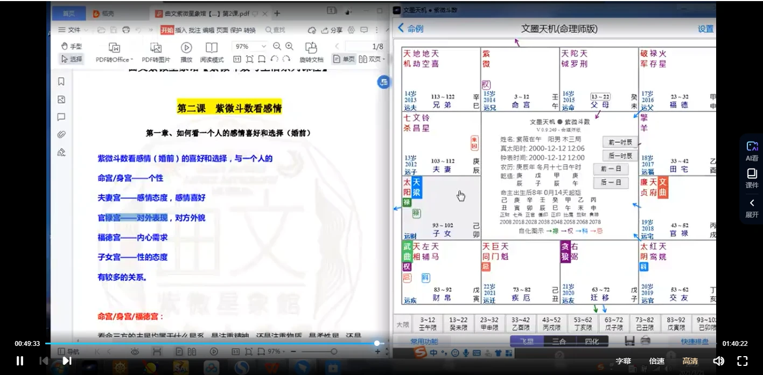Switch to the 批注 ribbon tab
Image resolution: width=763 pixels, height=375 pixels.
pos(194,30)
